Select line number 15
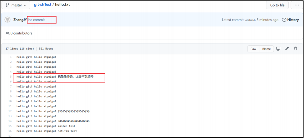Viewport: 304px width, 138px height. [10, 126]
